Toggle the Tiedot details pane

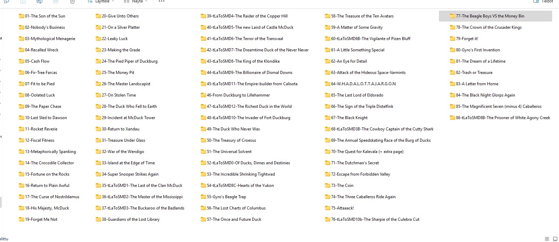[543, 1]
